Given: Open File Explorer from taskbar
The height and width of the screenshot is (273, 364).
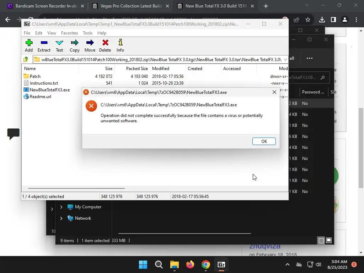Looking at the screenshot, I should [x=174, y=264].
